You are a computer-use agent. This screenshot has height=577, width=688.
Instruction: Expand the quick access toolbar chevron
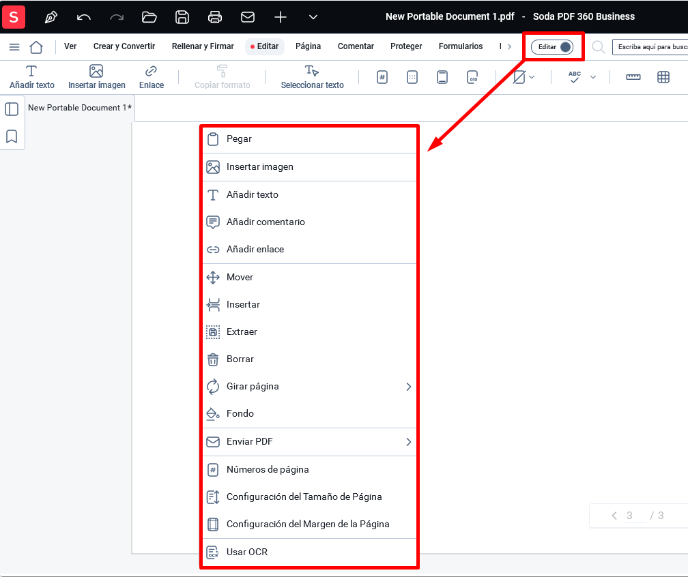313,17
